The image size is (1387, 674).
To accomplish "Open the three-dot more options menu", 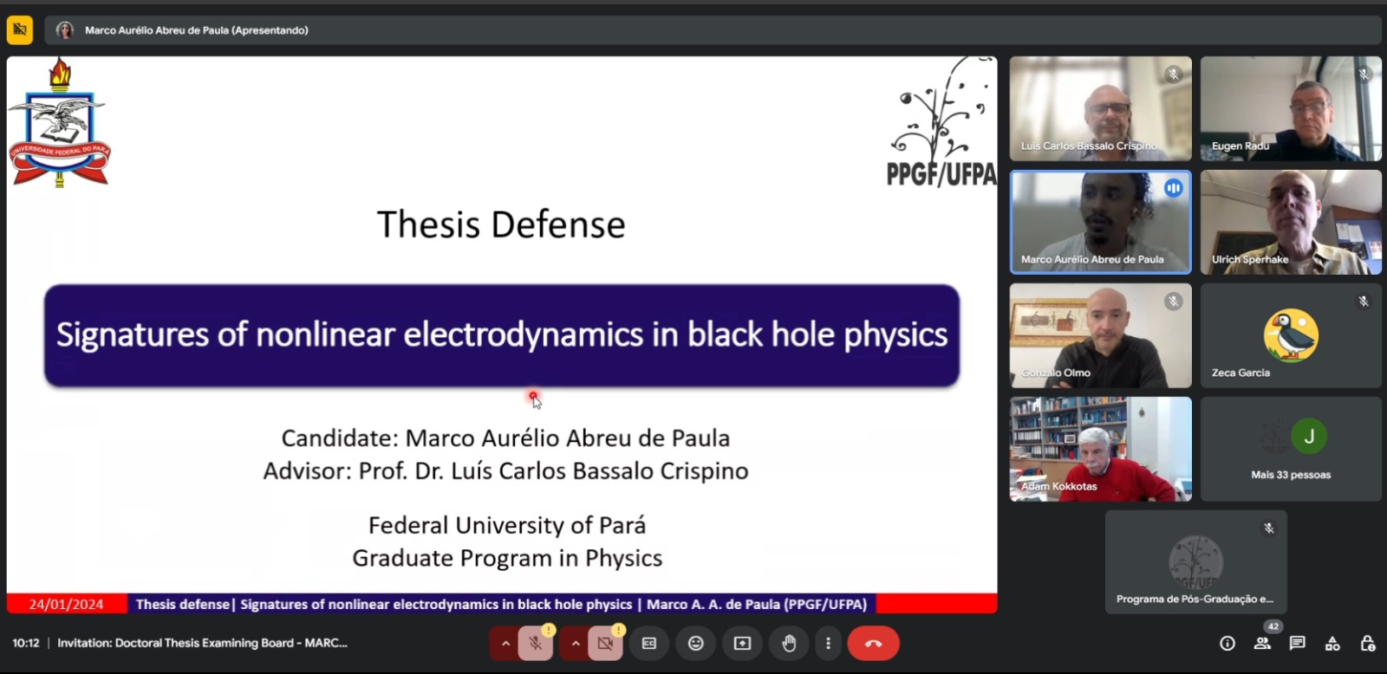I will point(828,644).
